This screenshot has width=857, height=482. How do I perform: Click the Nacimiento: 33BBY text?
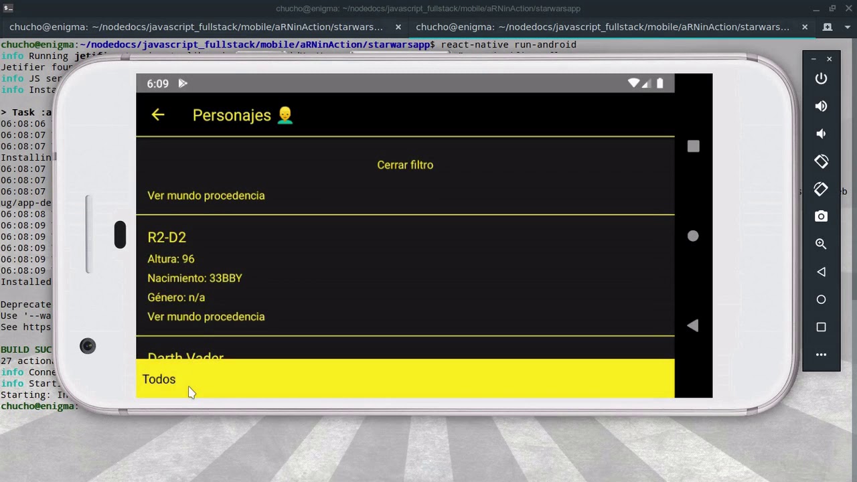[x=195, y=278]
